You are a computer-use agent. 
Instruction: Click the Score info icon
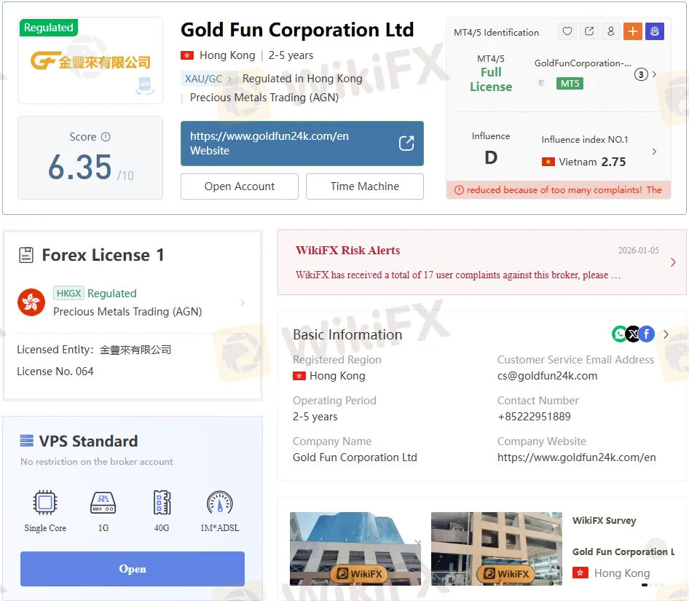(106, 137)
